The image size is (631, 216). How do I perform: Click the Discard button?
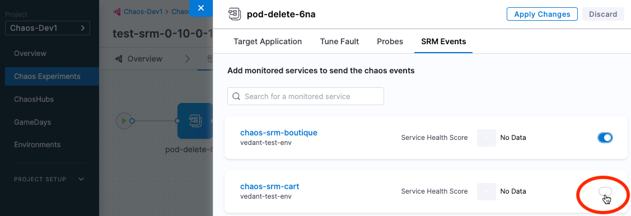(603, 14)
